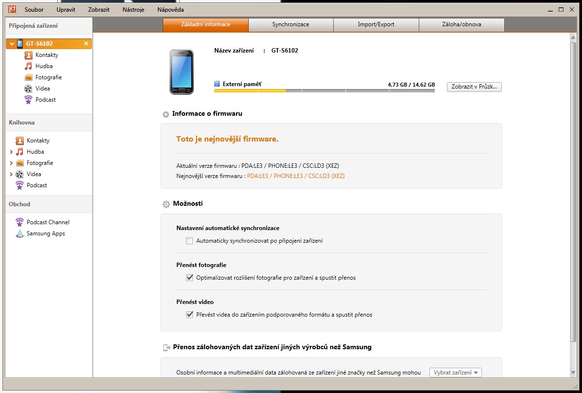Image resolution: width=582 pixels, height=393 pixels.
Task: Click vertical scrollbar up arrow
Action: pyautogui.click(x=573, y=37)
